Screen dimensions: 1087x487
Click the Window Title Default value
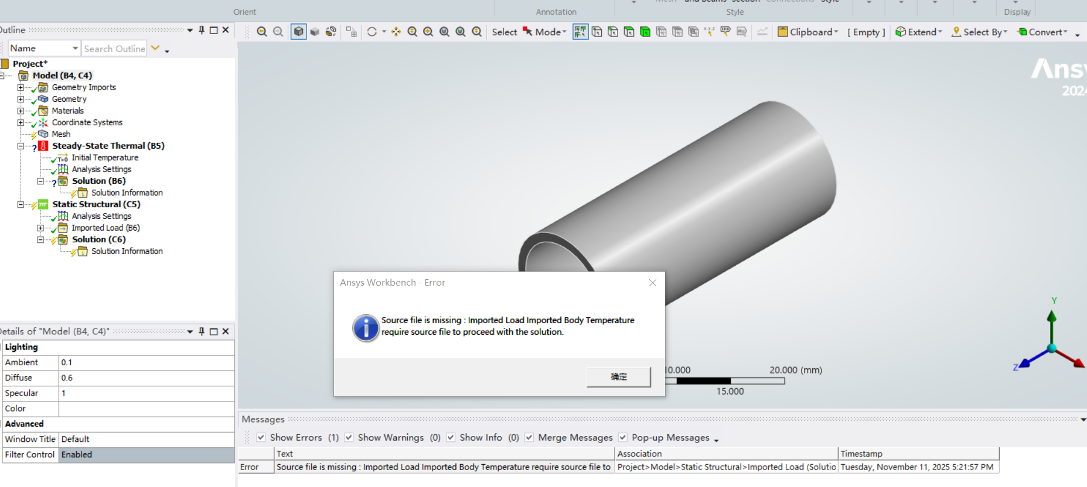tap(146, 439)
